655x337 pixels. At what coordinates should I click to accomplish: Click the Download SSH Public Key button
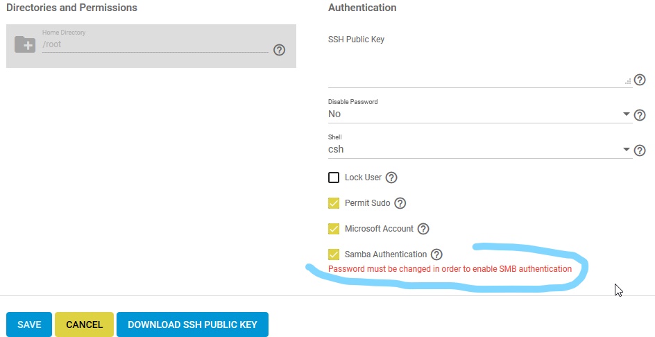point(192,325)
